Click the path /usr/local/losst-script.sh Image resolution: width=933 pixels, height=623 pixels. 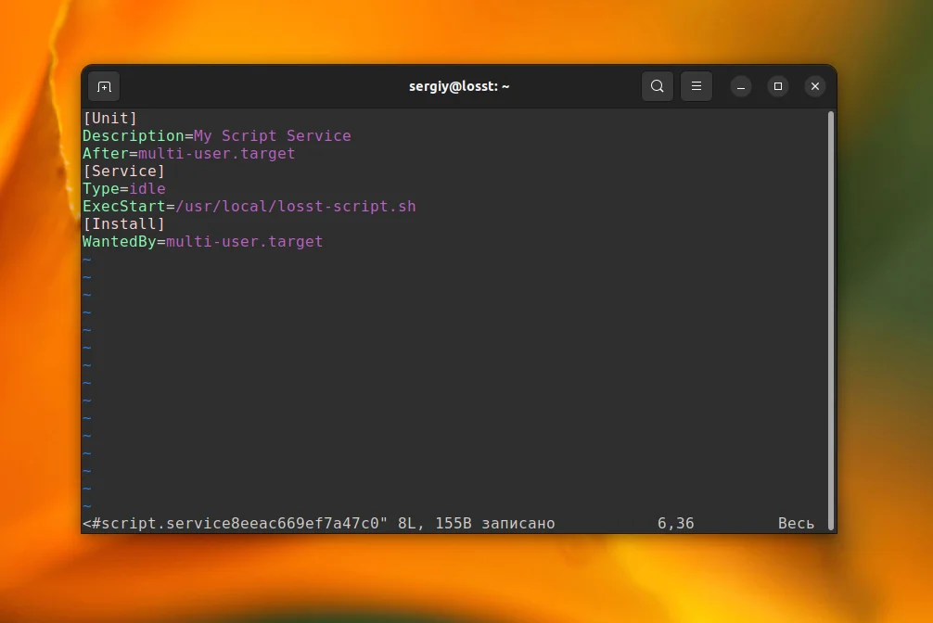click(296, 207)
